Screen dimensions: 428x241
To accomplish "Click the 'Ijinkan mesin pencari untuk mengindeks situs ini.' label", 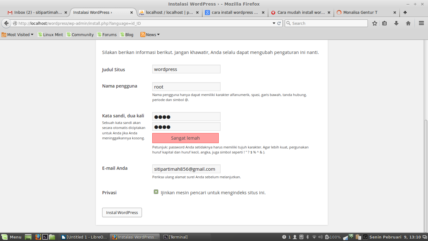I will point(213,193).
